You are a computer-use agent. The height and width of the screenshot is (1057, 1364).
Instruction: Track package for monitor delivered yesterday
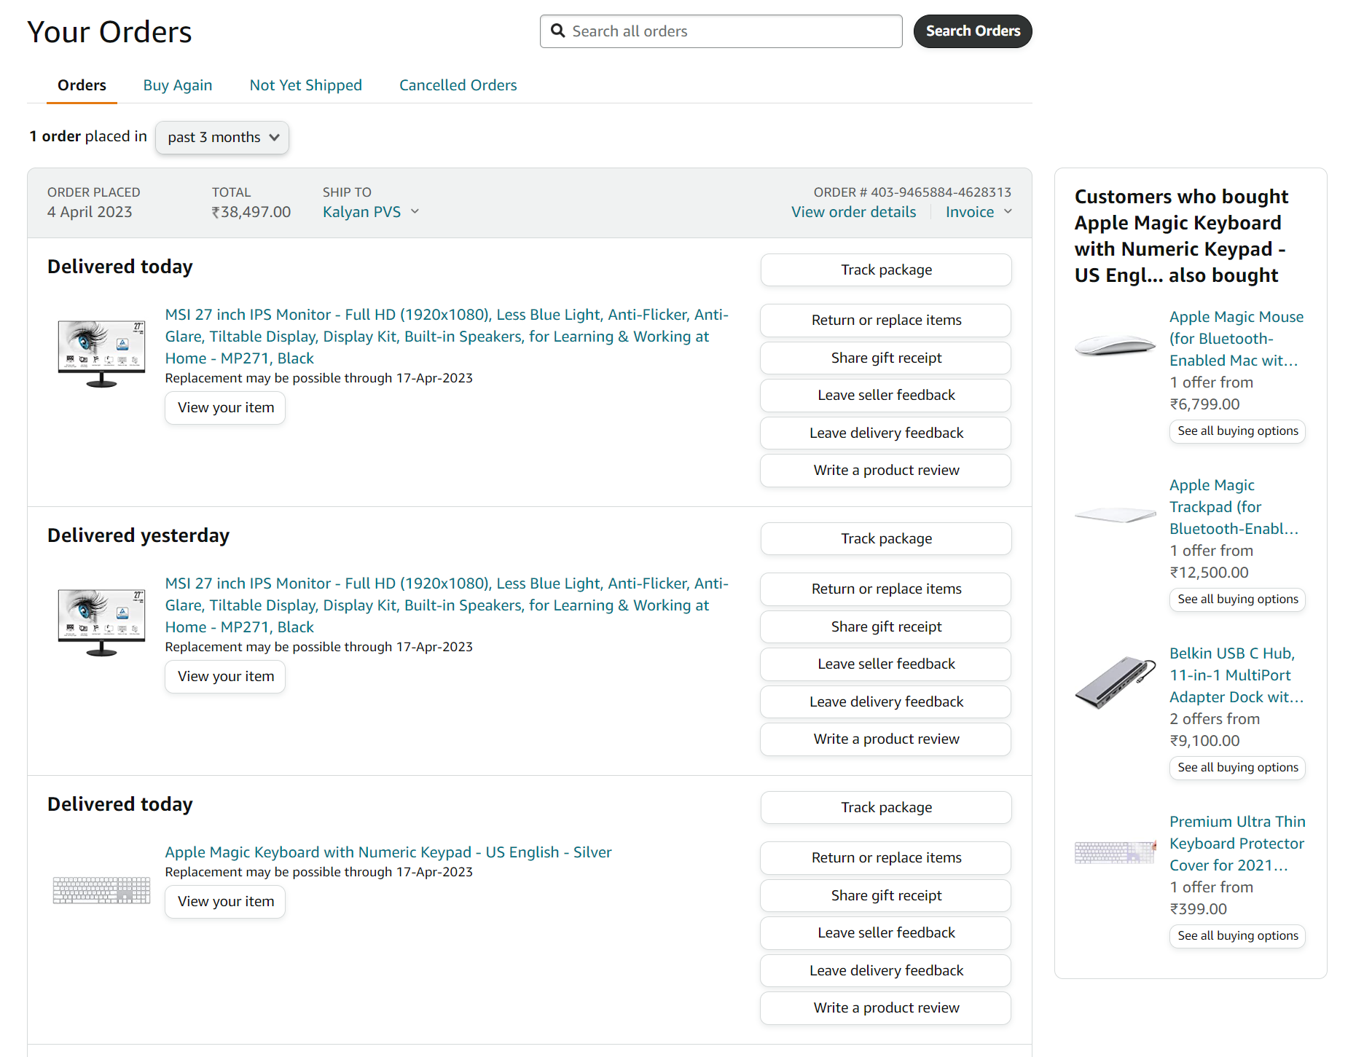[886, 538]
